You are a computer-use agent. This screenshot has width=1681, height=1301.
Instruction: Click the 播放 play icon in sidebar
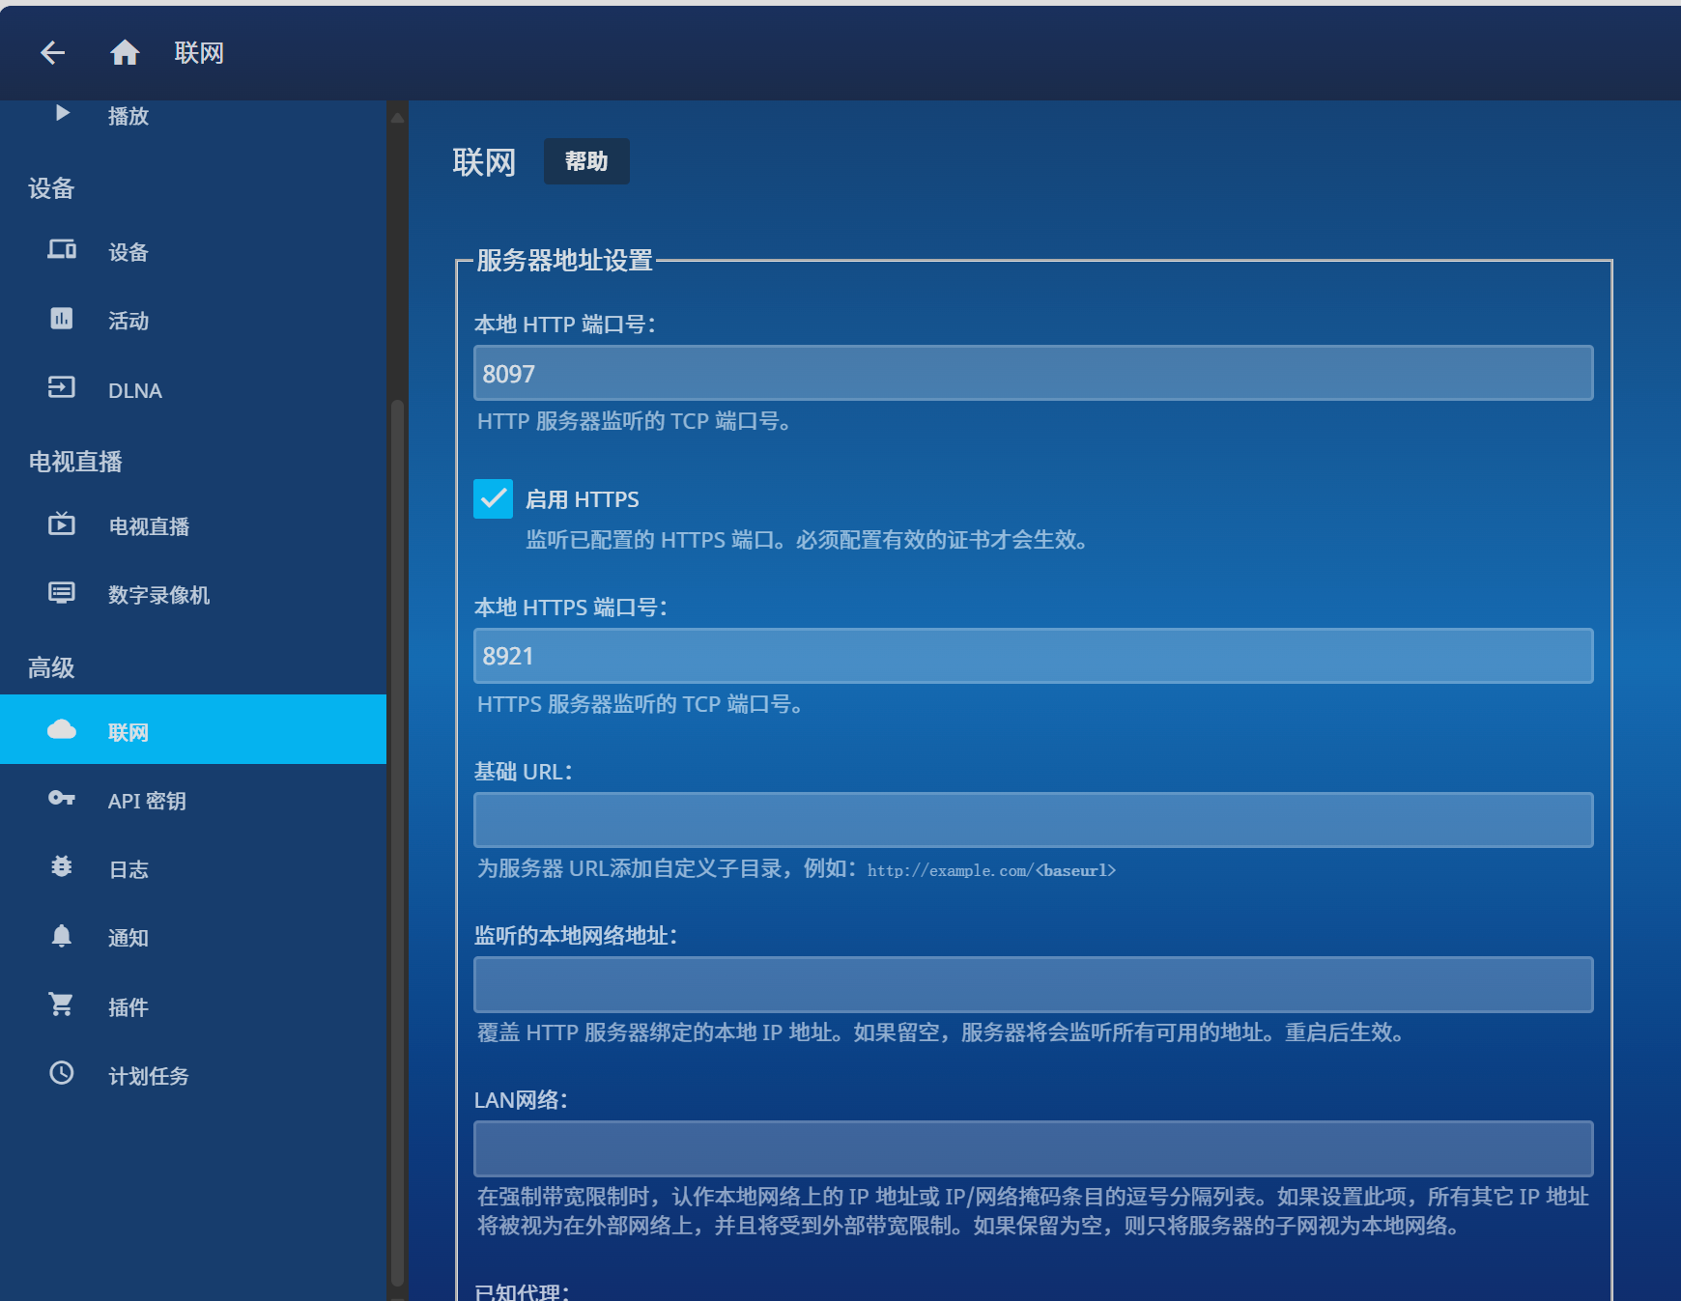(x=62, y=113)
